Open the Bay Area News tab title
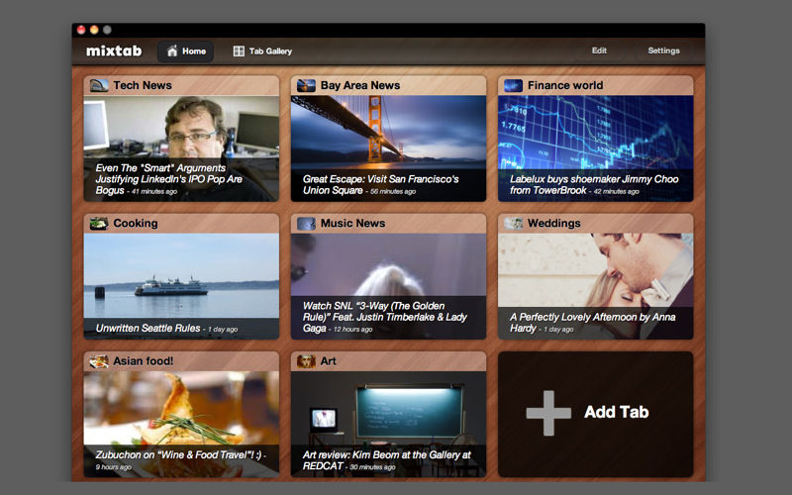Image resolution: width=792 pixels, height=495 pixels. (x=360, y=85)
